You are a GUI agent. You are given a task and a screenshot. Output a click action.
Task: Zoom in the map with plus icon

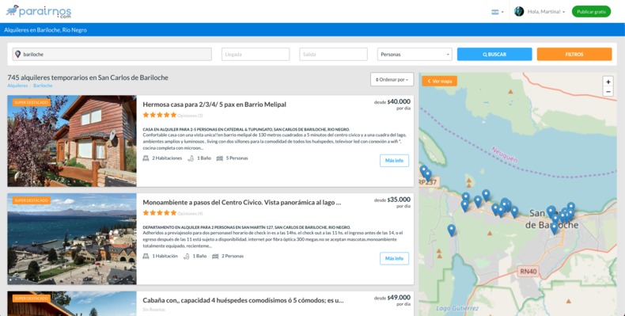point(608,82)
